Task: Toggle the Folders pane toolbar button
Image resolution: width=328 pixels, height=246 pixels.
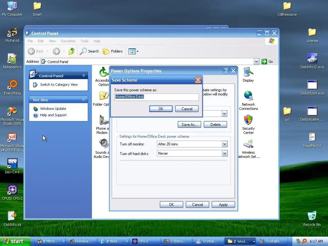Action: [x=112, y=51]
